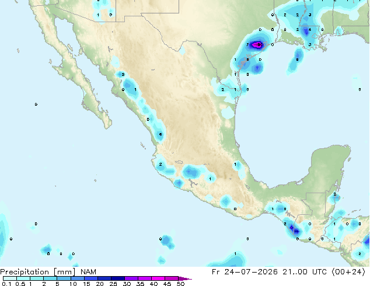Click the "21..00" time text
The image size is (370, 286).
pyautogui.click(x=295, y=272)
